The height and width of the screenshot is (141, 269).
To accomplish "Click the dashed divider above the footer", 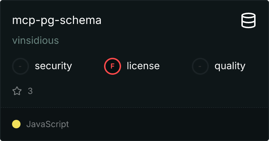I will (x=134, y=107).
